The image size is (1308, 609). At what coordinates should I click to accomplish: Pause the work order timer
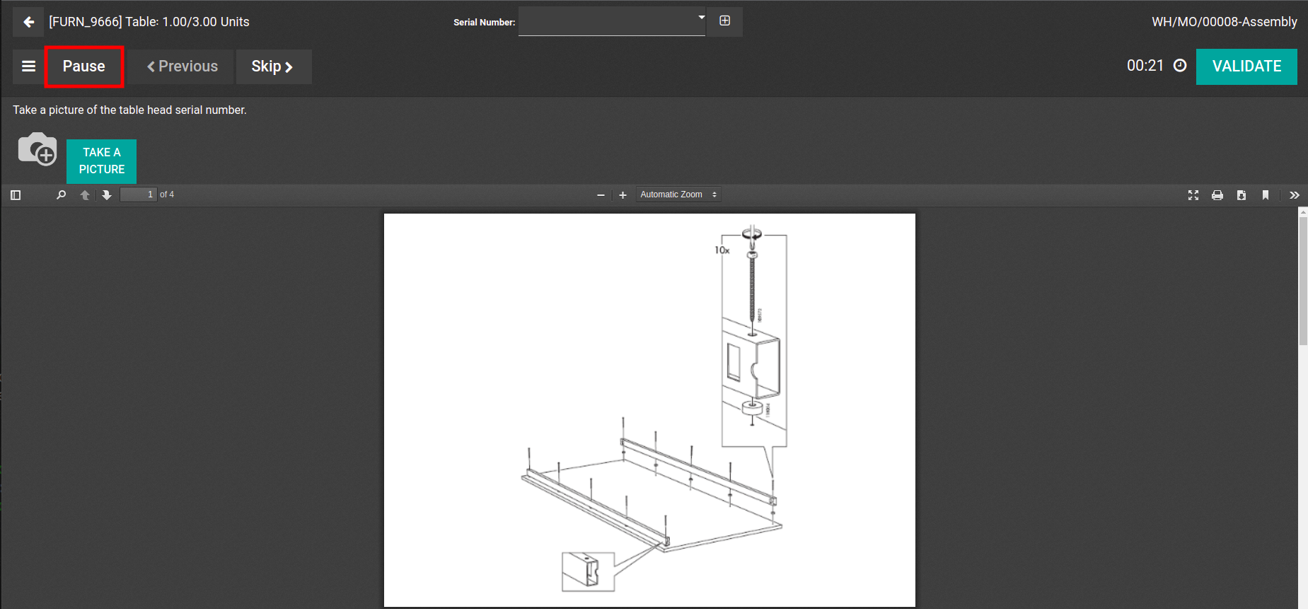(84, 66)
